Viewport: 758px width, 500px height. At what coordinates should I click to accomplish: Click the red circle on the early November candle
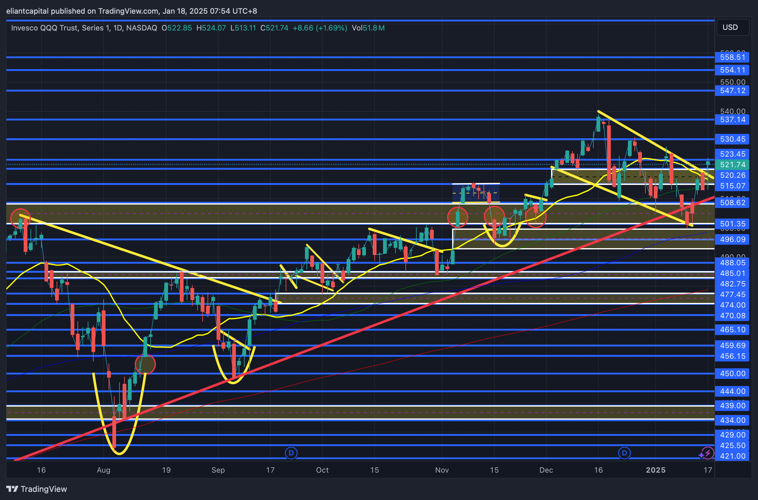tap(457, 217)
